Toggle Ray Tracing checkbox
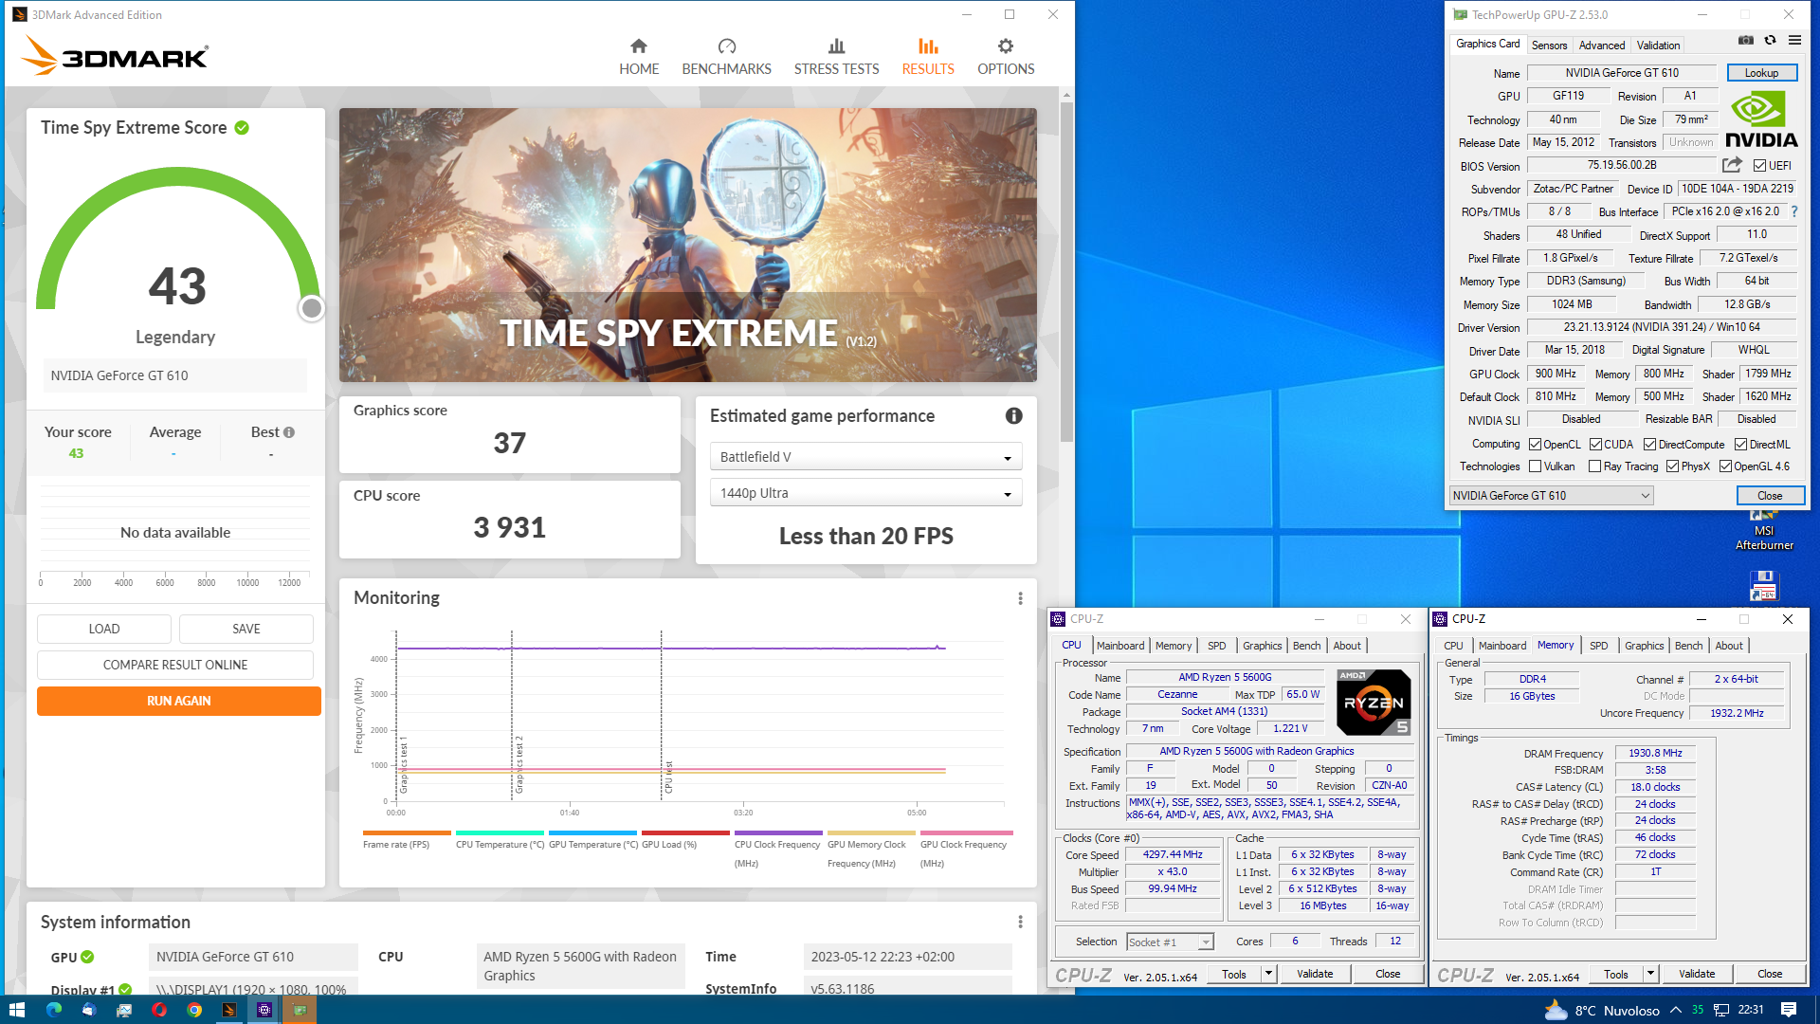1820x1024 pixels. (1594, 466)
